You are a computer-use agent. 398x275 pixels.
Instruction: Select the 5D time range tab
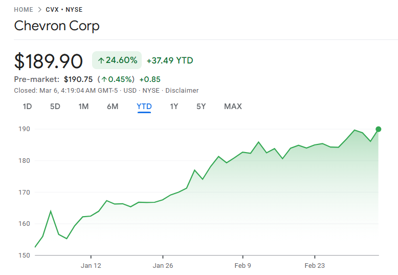coord(55,107)
